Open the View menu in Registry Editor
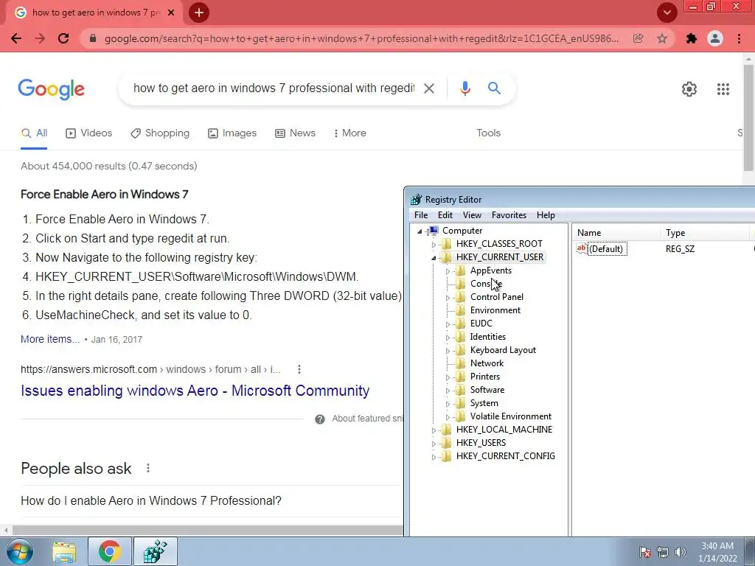 pos(472,215)
